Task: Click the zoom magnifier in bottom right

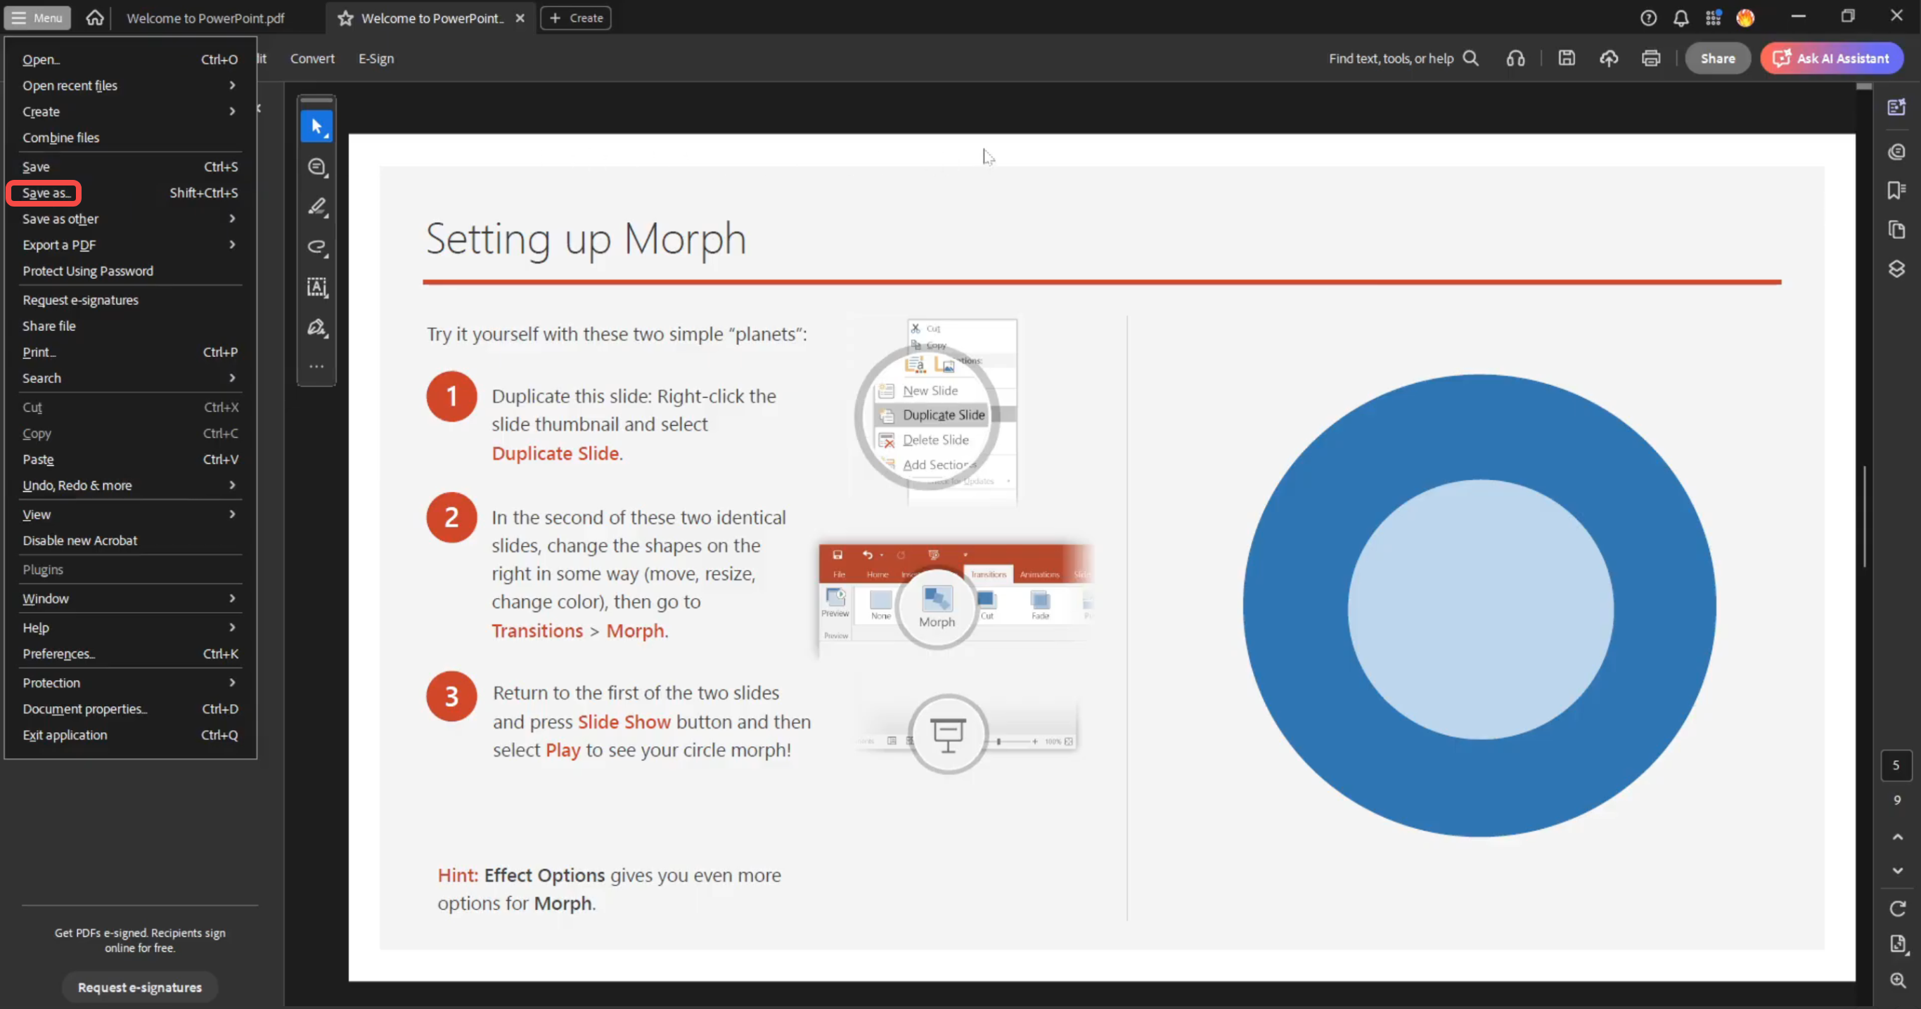Action: 1898,981
